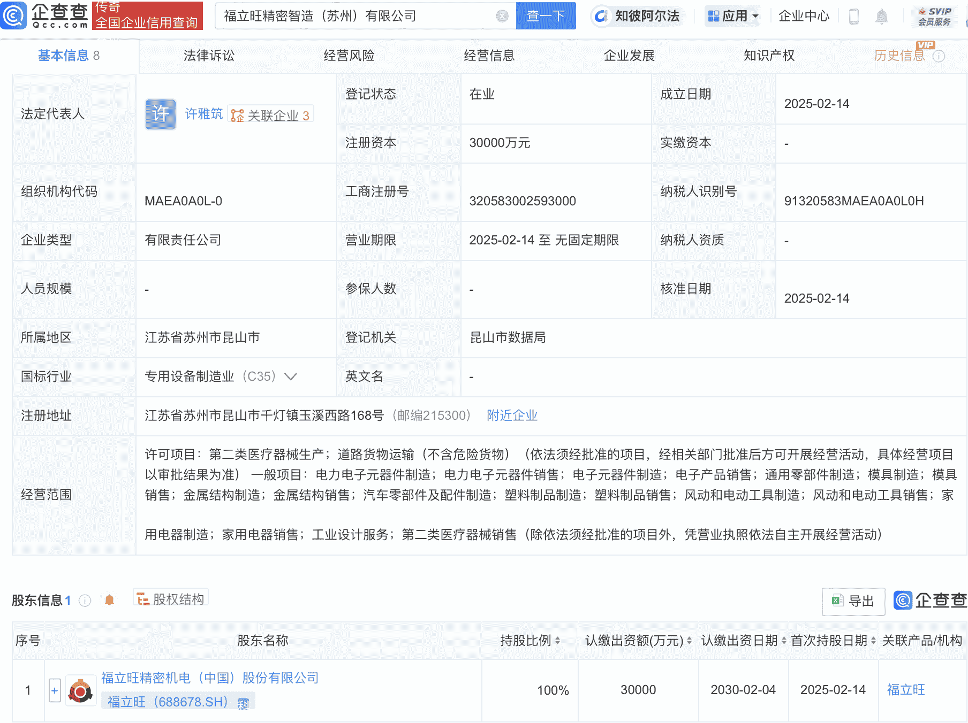The width and height of the screenshot is (968, 723).
Task: Click the info icon beside 历史信息
Action: [939, 56]
